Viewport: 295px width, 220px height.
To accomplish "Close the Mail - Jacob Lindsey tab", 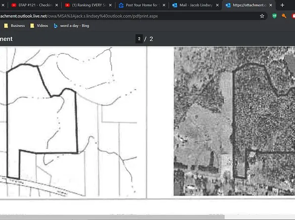I will (217, 5).
